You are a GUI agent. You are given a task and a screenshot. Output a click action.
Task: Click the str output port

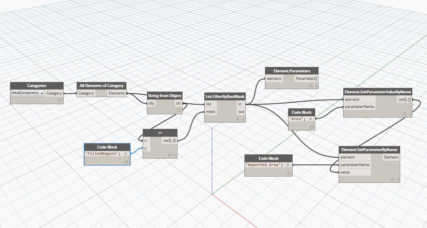pyautogui.click(x=178, y=103)
